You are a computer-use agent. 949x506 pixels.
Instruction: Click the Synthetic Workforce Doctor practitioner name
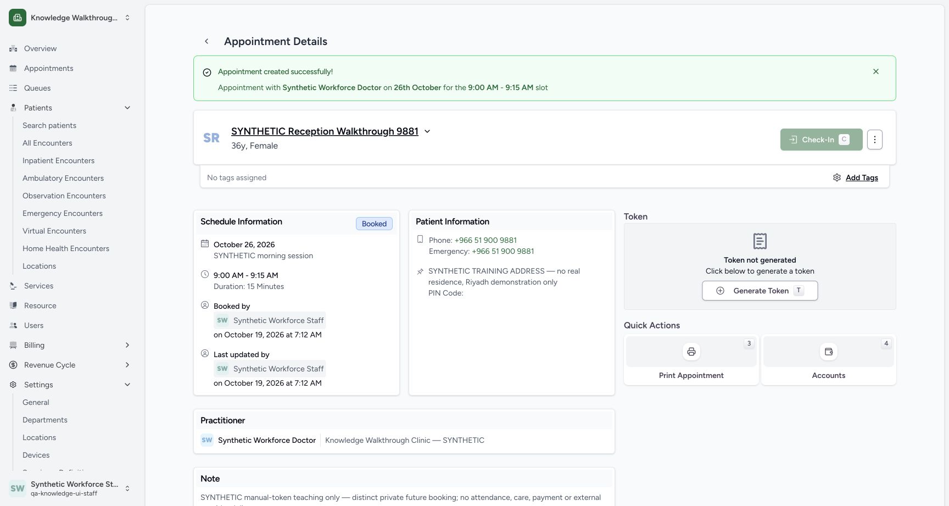coord(267,440)
